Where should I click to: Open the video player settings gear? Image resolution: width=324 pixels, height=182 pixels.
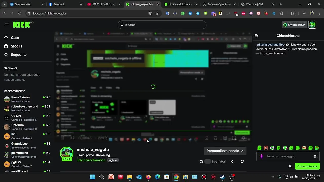(243, 138)
